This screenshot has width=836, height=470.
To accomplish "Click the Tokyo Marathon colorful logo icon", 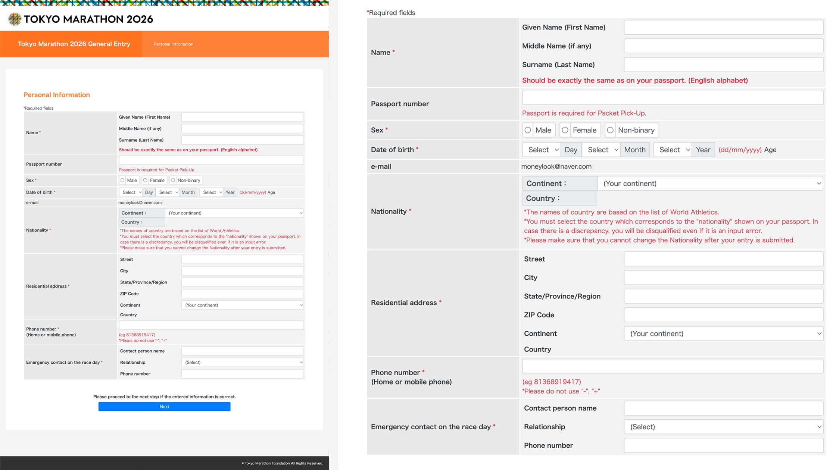I will tap(15, 19).
